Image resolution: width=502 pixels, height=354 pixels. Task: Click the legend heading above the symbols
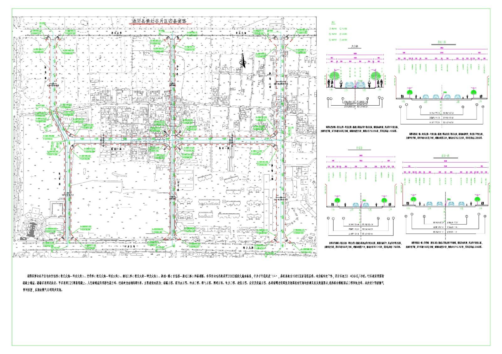333,23
